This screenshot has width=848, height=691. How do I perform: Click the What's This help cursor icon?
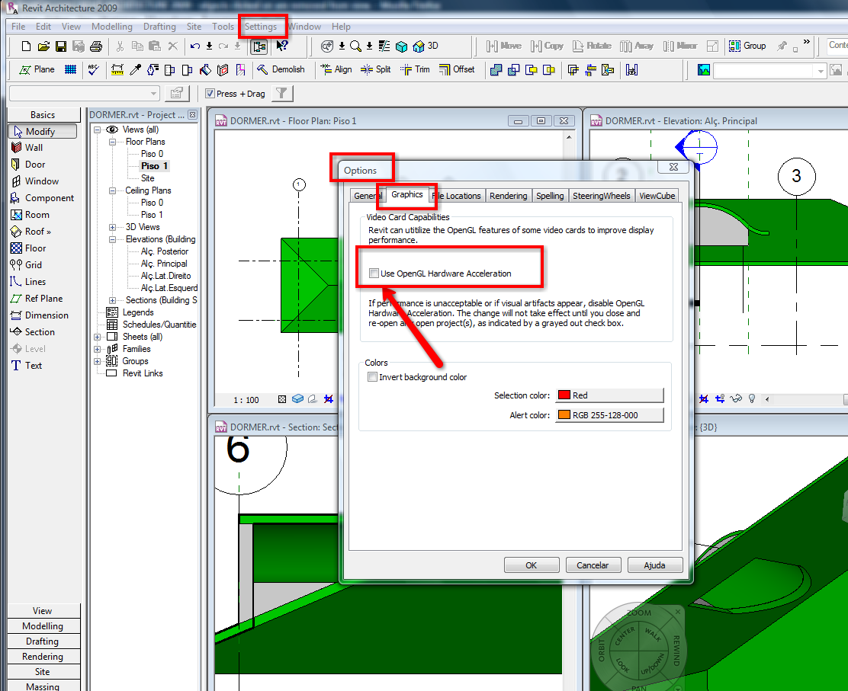pyautogui.click(x=281, y=46)
